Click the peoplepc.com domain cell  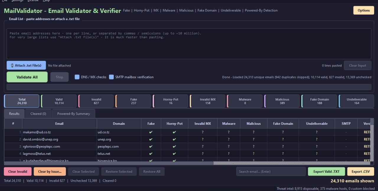[x=119, y=146]
